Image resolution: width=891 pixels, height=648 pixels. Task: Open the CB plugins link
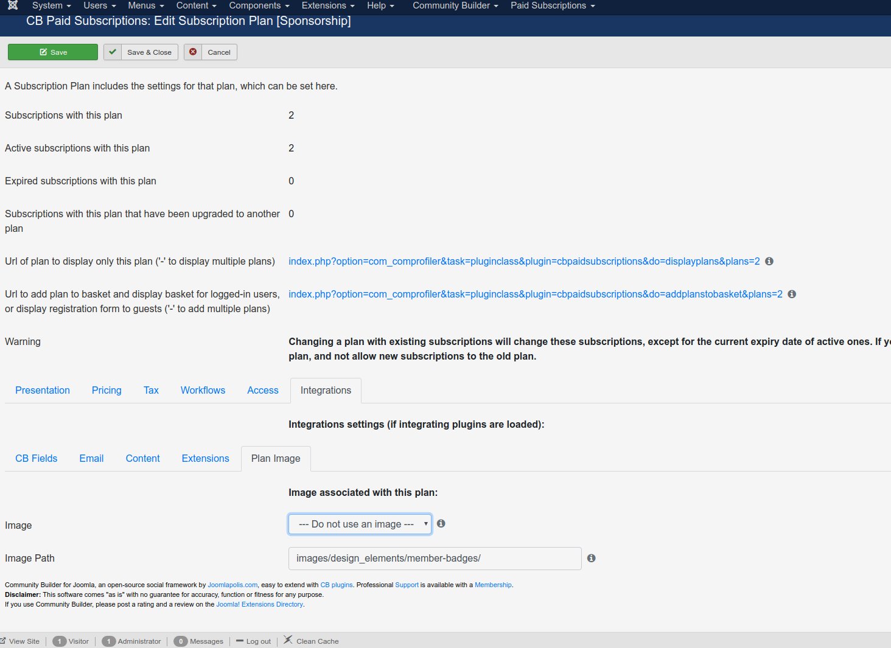[x=337, y=585]
